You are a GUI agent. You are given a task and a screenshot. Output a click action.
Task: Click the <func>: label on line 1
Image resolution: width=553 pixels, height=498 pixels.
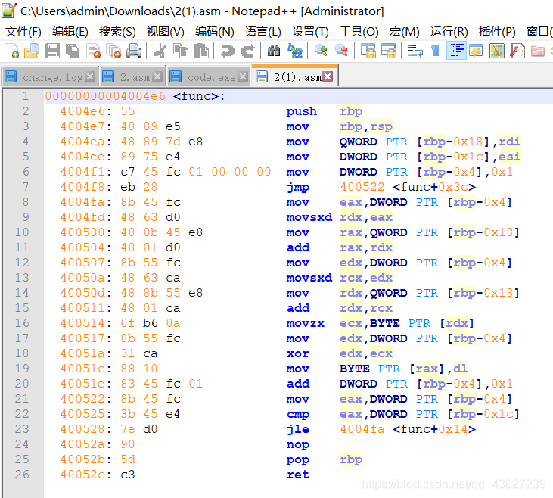tap(199, 96)
